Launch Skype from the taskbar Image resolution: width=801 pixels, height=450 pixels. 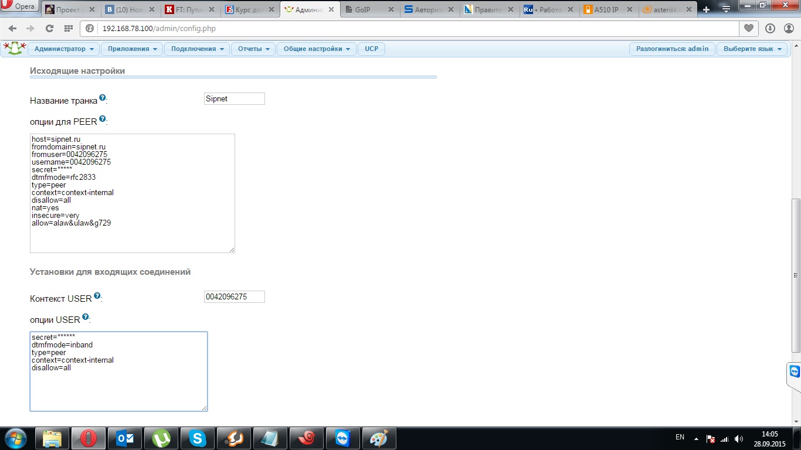tap(198, 438)
